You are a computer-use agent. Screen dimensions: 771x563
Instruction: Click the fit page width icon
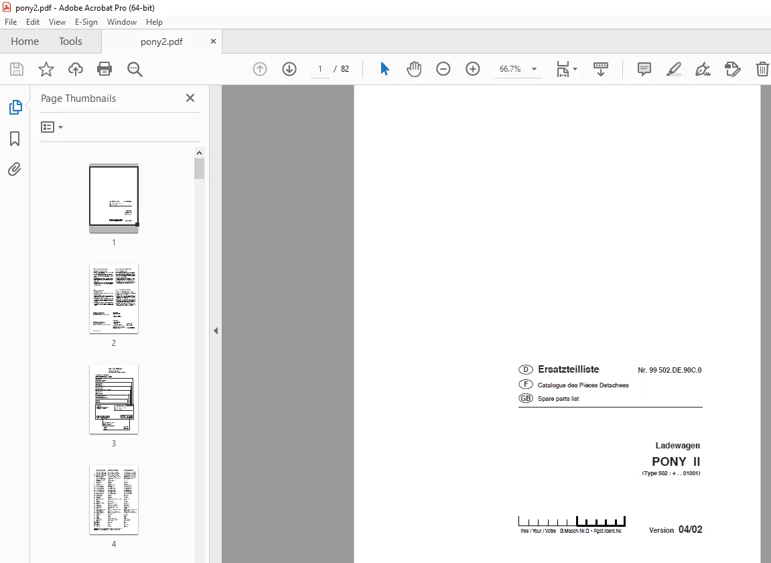click(563, 69)
